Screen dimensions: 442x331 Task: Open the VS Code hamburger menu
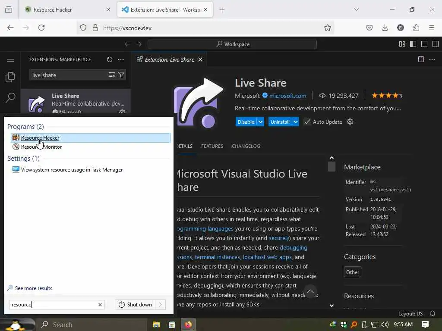[10, 59]
